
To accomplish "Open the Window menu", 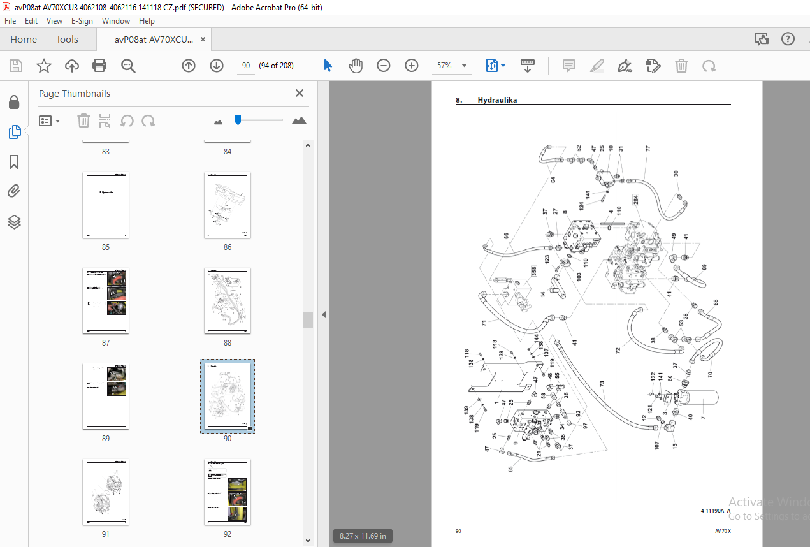I will [x=116, y=21].
